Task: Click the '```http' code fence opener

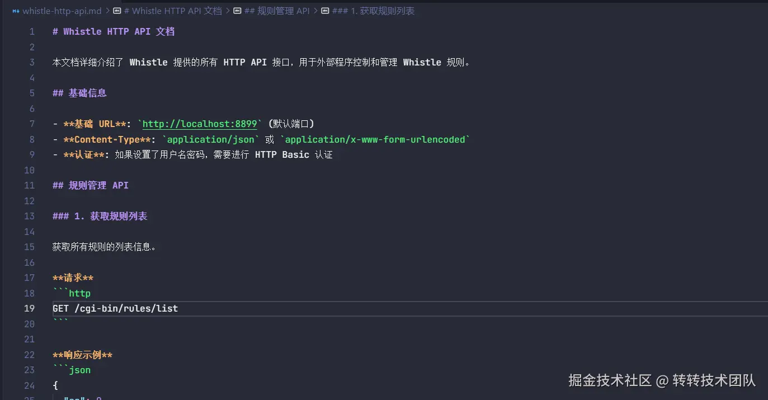Action: point(72,293)
